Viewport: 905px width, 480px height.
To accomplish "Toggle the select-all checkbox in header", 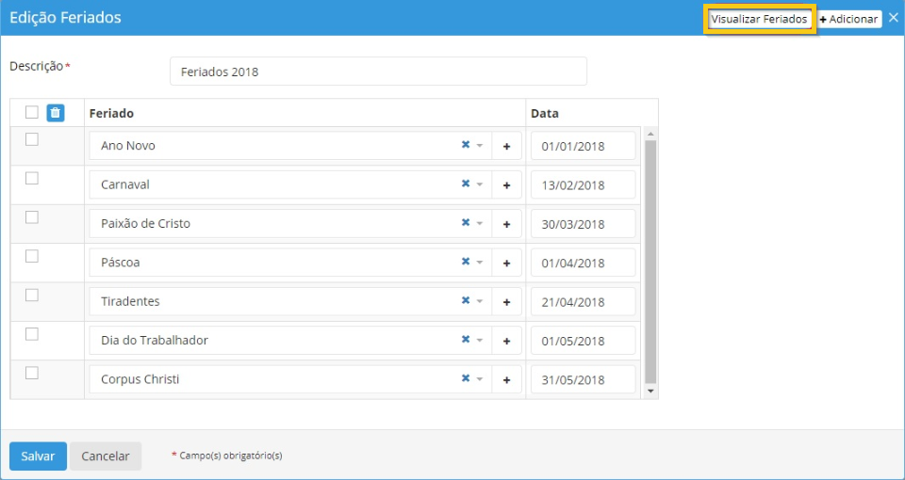I will [x=32, y=113].
